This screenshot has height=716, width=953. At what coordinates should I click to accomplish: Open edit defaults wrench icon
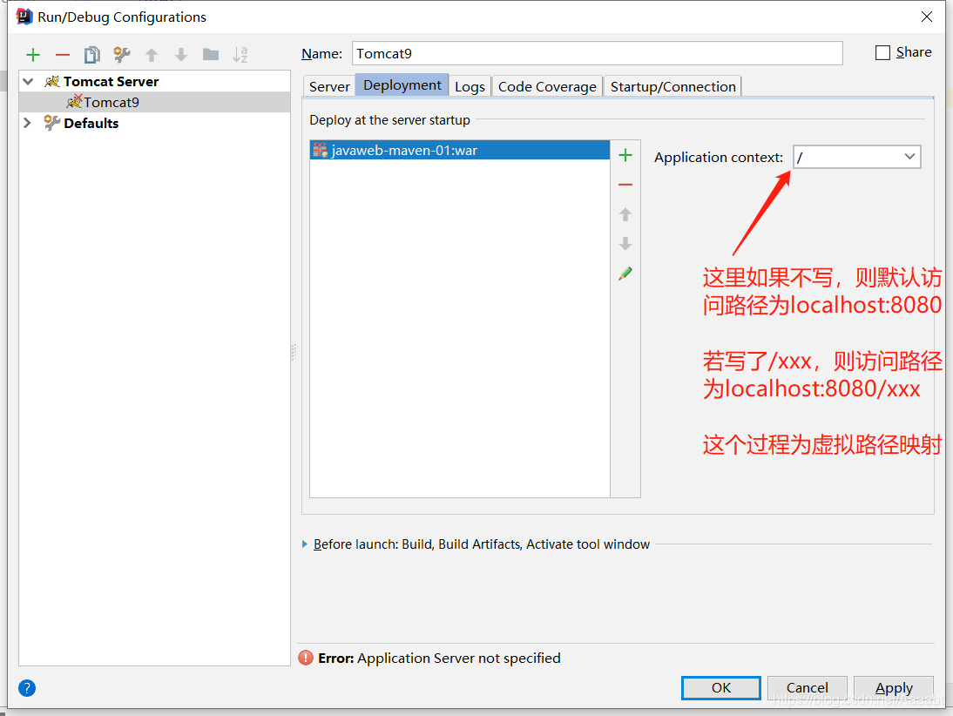(x=122, y=55)
